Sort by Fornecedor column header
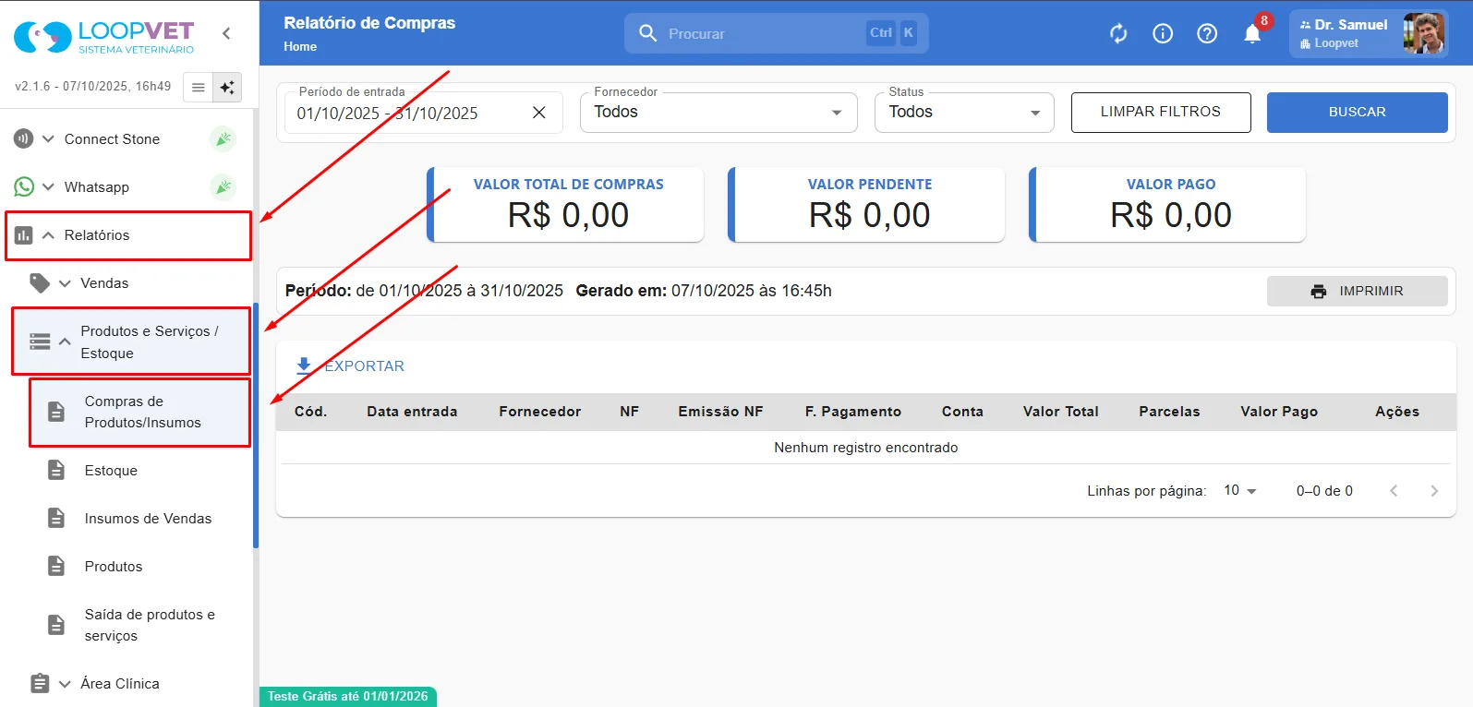The image size is (1473, 707). pos(540,412)
